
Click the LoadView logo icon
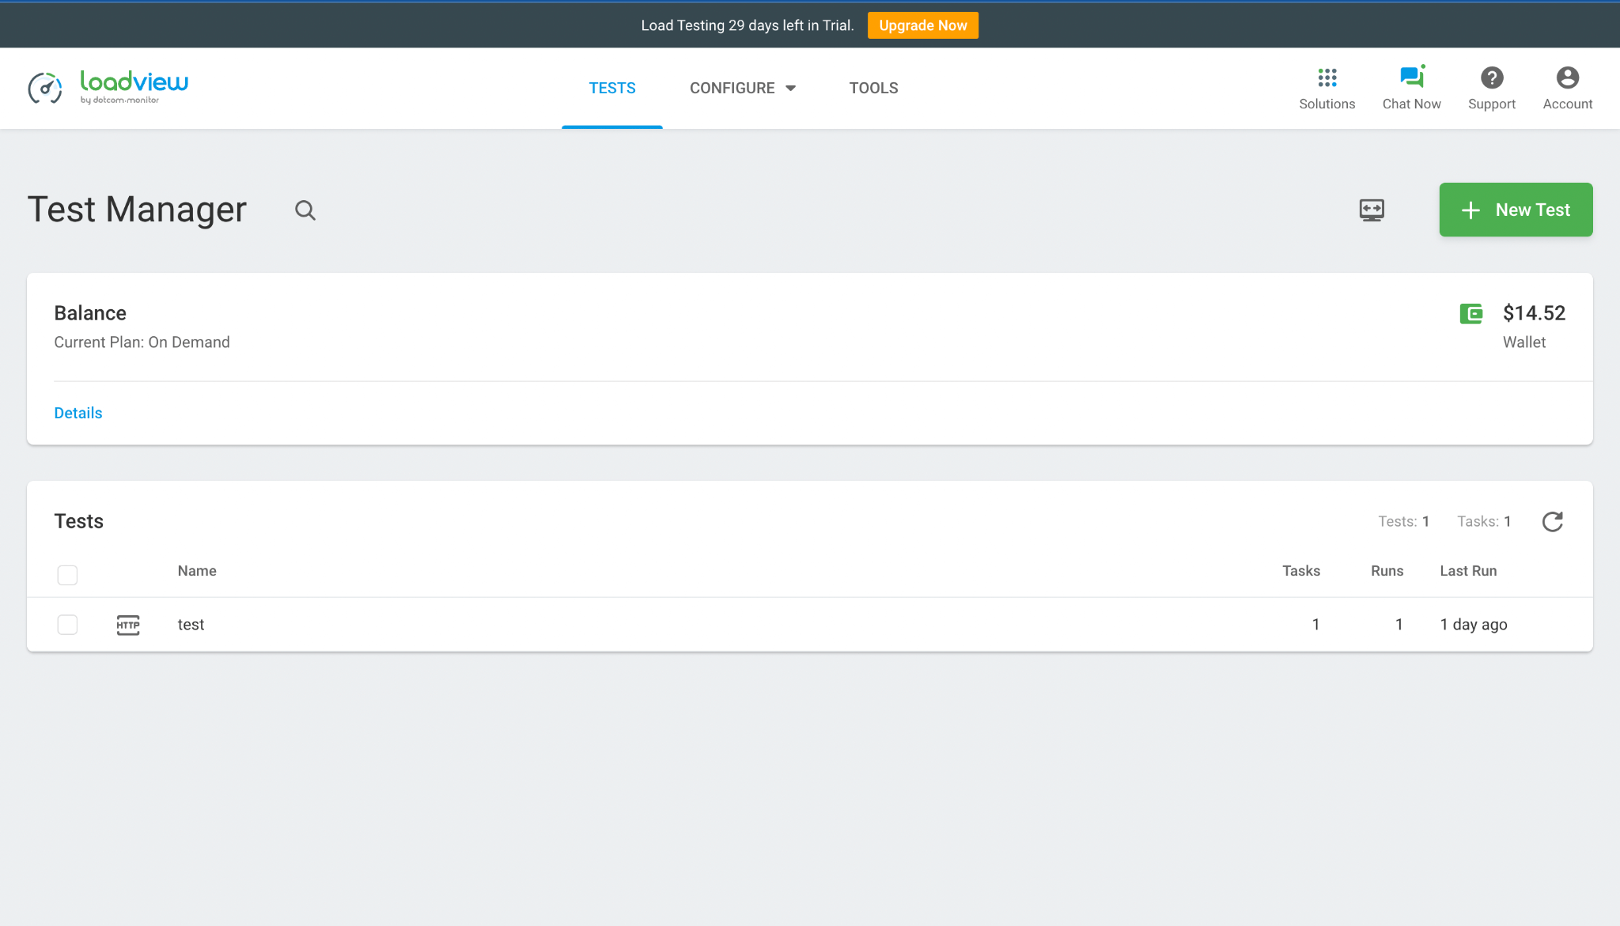44,88
